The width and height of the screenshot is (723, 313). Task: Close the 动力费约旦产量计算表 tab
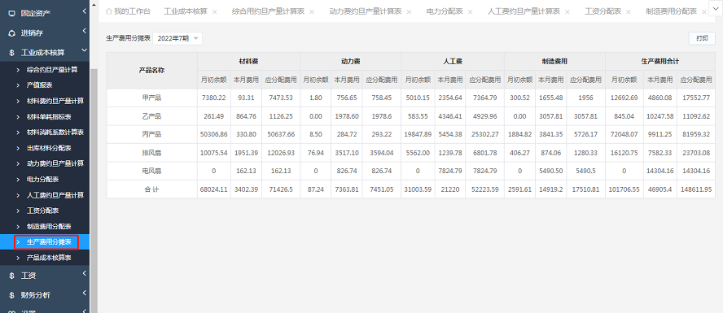pos(409,12)
